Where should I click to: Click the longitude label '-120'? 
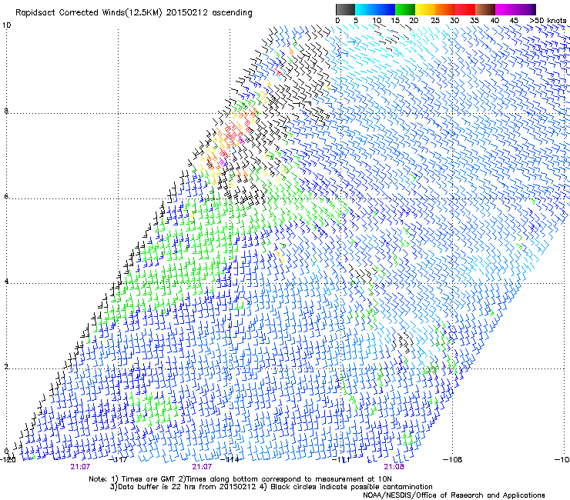pyautogui.click(x=8, y=460)
